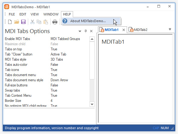The image size is (178, 134).
Task: Pin the MDI Tabs Options pane
Action: tap(86, 31)
